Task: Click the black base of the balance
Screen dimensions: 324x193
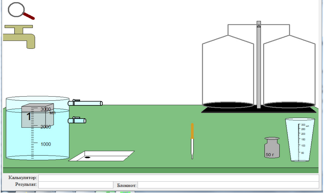Action: pos(259,110)
